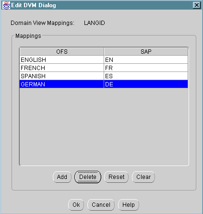The width and height of the screenshot is (203, 214).
Task: Open Help for this dialog
Action: (x=129, y=205)
